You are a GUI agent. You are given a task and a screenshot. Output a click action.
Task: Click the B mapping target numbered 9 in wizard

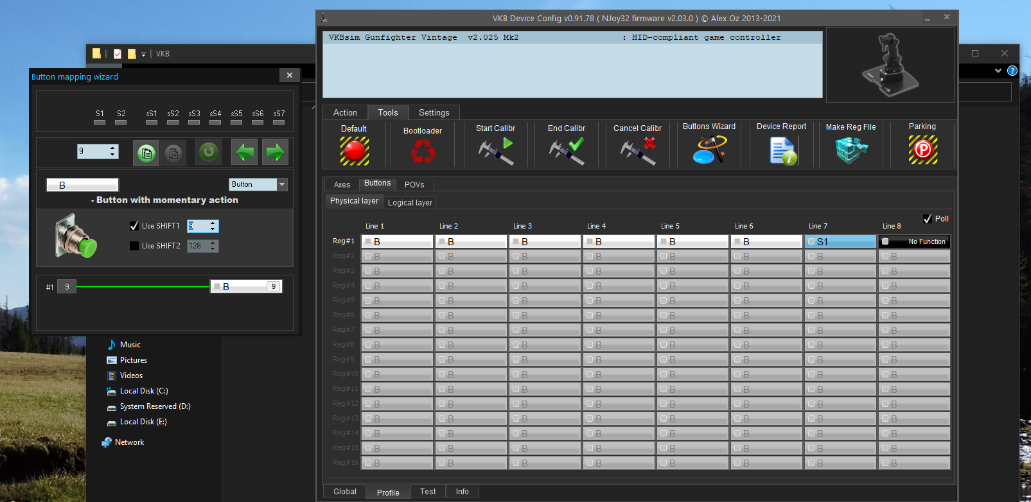(247, 286)
